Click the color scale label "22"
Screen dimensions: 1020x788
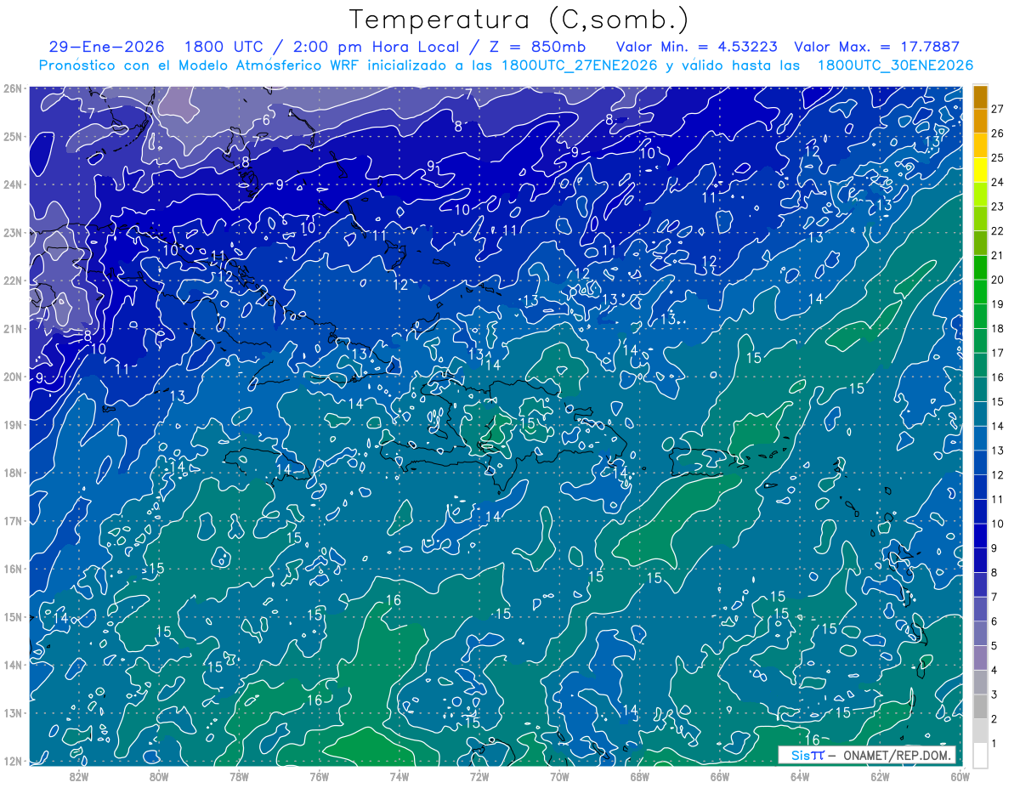997,231
